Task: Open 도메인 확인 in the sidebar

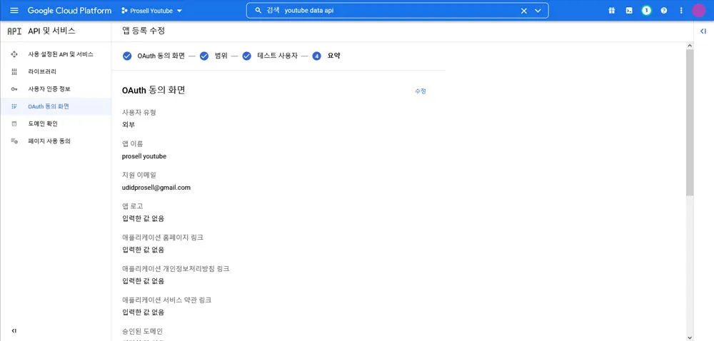Action: coord(43,123)
